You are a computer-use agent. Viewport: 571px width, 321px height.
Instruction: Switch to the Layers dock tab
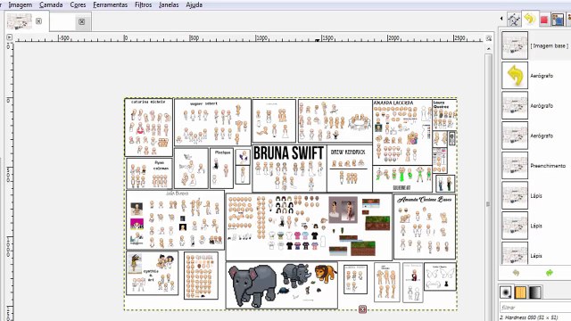click(558, 20)
